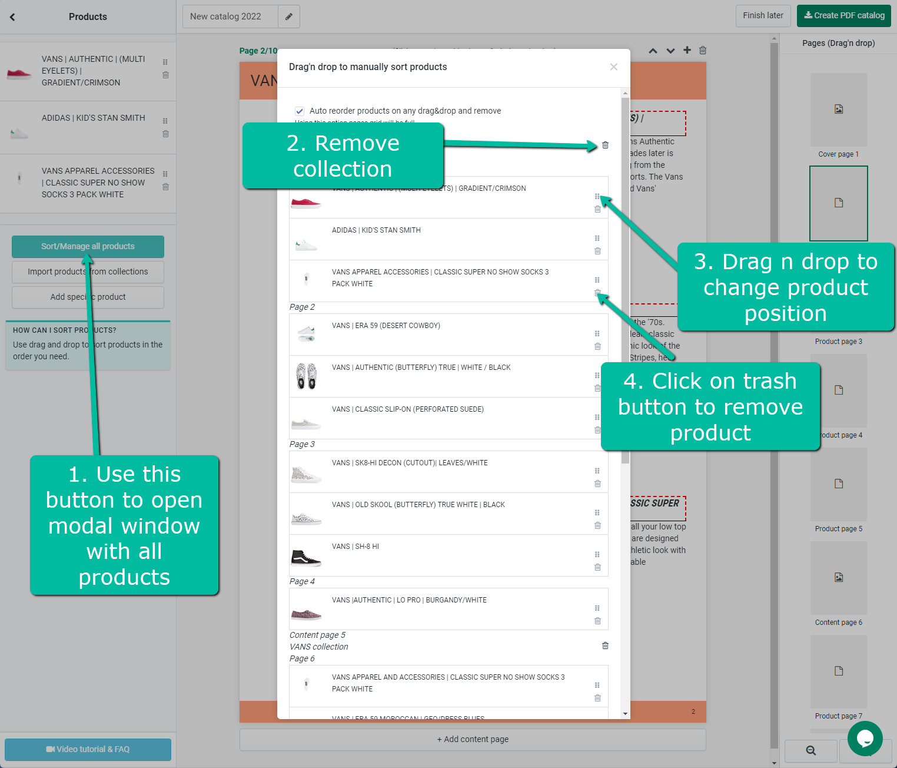Viewport: 897px width, 768px height.
Task: Grab sidebar drag handle for Adidas Kid's Stan Smith
Action: click(165, 121)
